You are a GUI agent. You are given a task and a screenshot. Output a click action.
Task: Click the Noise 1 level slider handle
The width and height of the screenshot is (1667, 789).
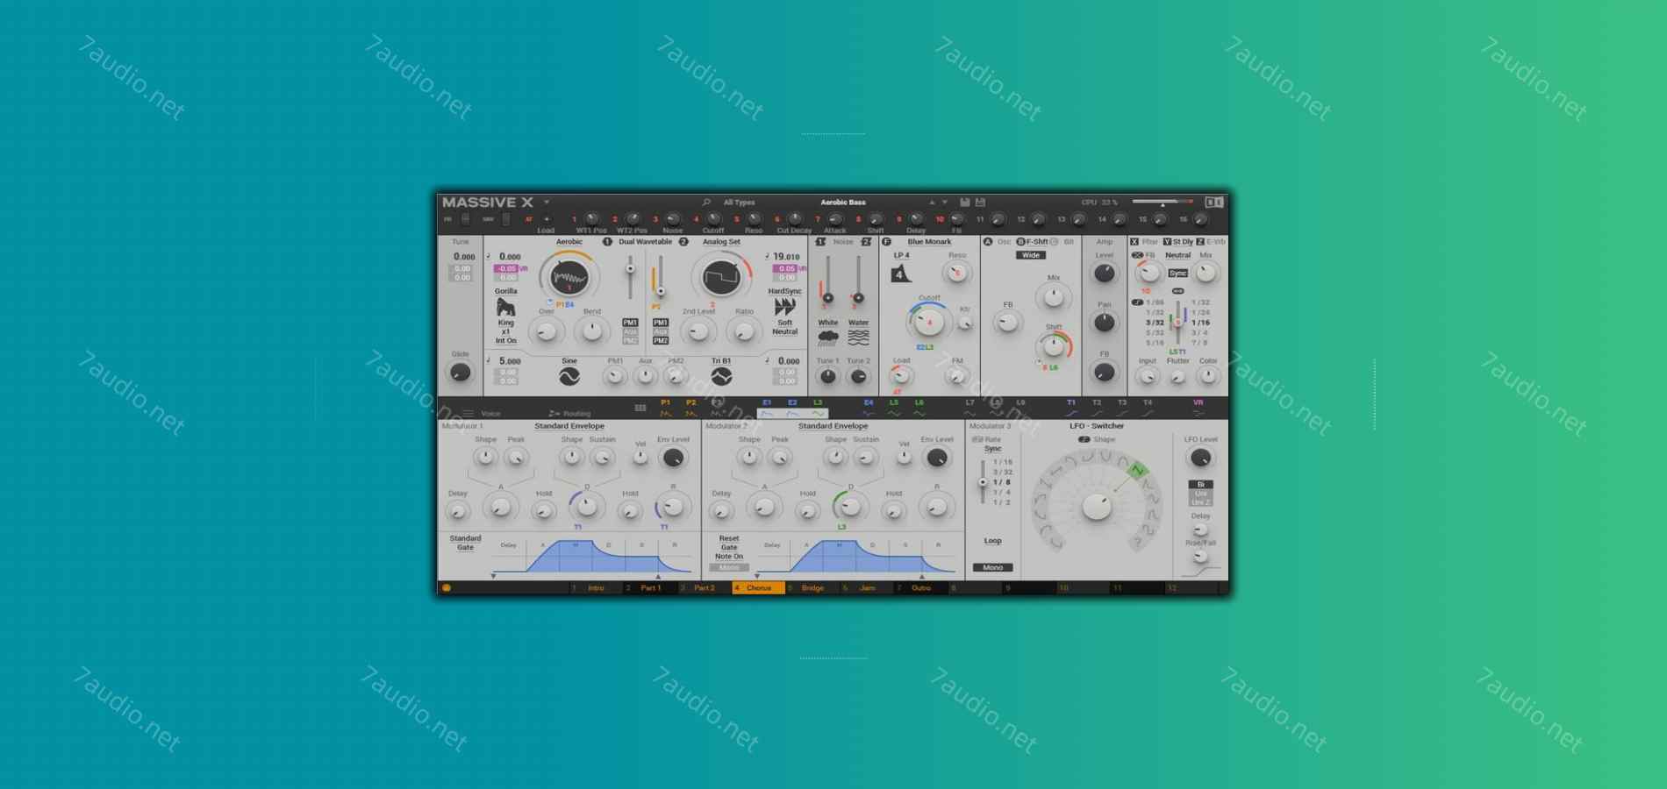(827, 298)
